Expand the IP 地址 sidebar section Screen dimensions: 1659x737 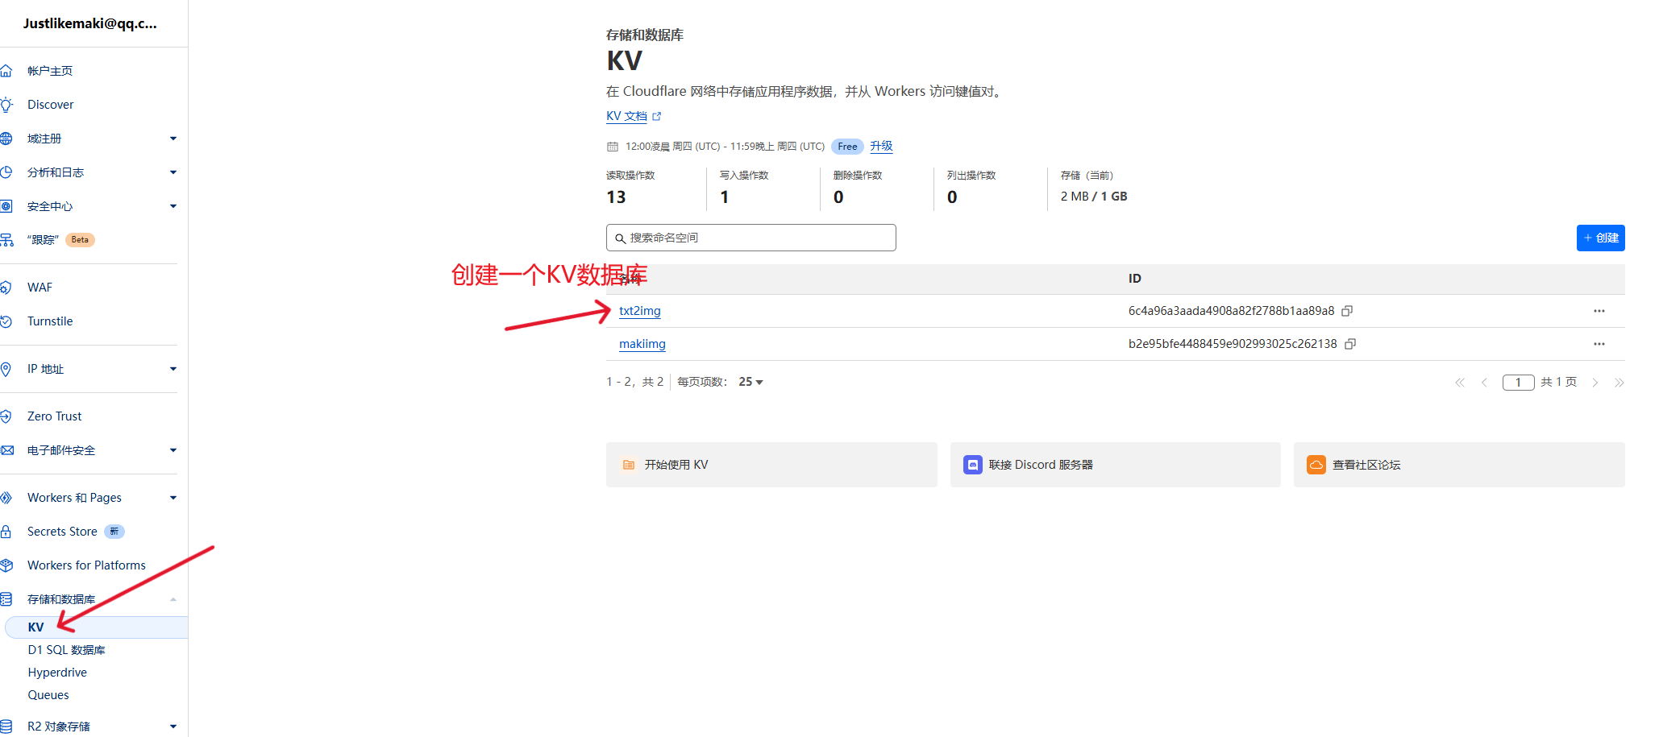(173, 369)
